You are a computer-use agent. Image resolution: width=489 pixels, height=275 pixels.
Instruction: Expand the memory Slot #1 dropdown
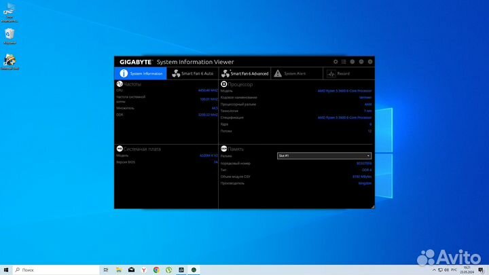(324, 155)
